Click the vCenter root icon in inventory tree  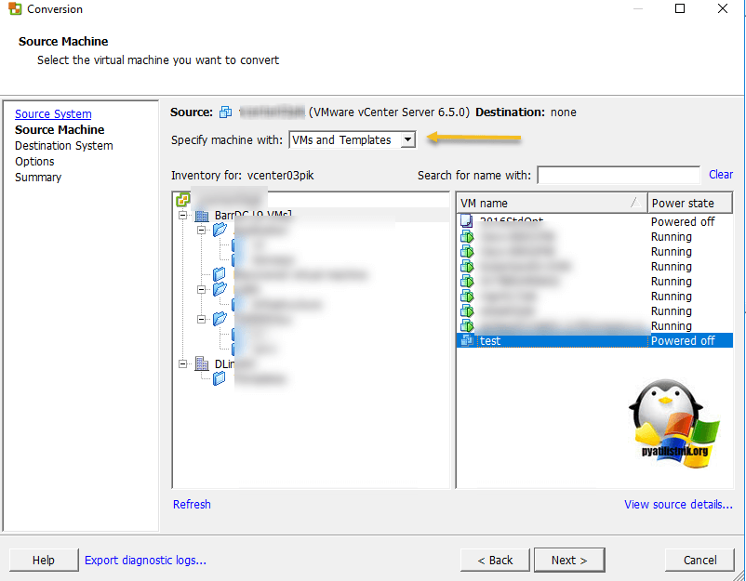pyautogui.click(x=182, y=200)
